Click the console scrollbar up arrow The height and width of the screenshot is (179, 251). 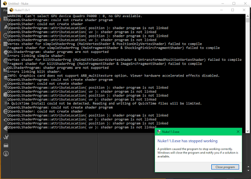click(248, 16)
